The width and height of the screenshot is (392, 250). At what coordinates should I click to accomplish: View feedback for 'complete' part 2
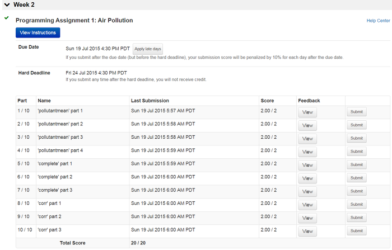click(307, 178)
